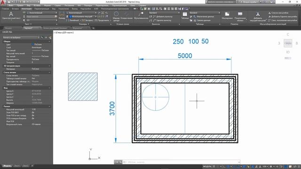Switch to the Параметризация ribbon tab
The image size is (301, 169).
(x=42, y=9)
